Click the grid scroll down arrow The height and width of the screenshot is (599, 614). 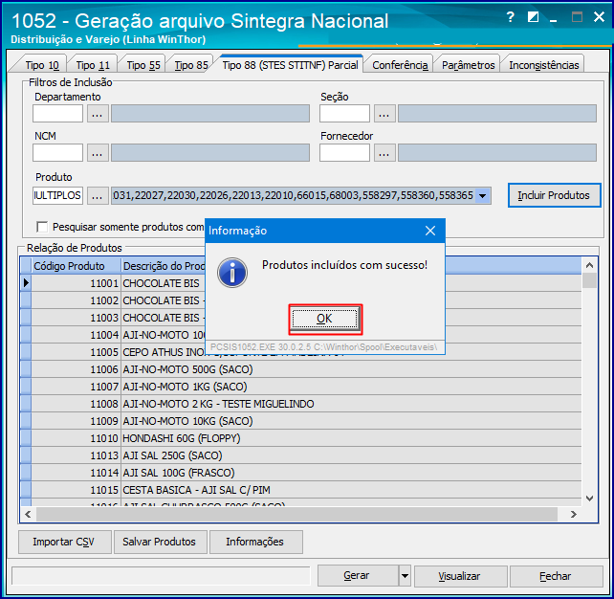click(589, 499)
